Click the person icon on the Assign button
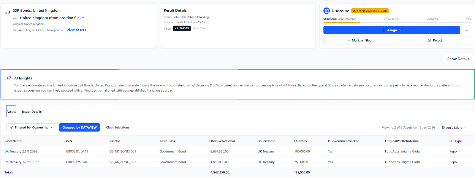 [x=383, y=30]
